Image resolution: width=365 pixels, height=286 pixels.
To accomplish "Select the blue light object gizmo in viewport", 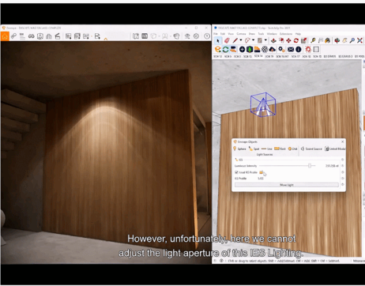I will click(x=263, y=104).
